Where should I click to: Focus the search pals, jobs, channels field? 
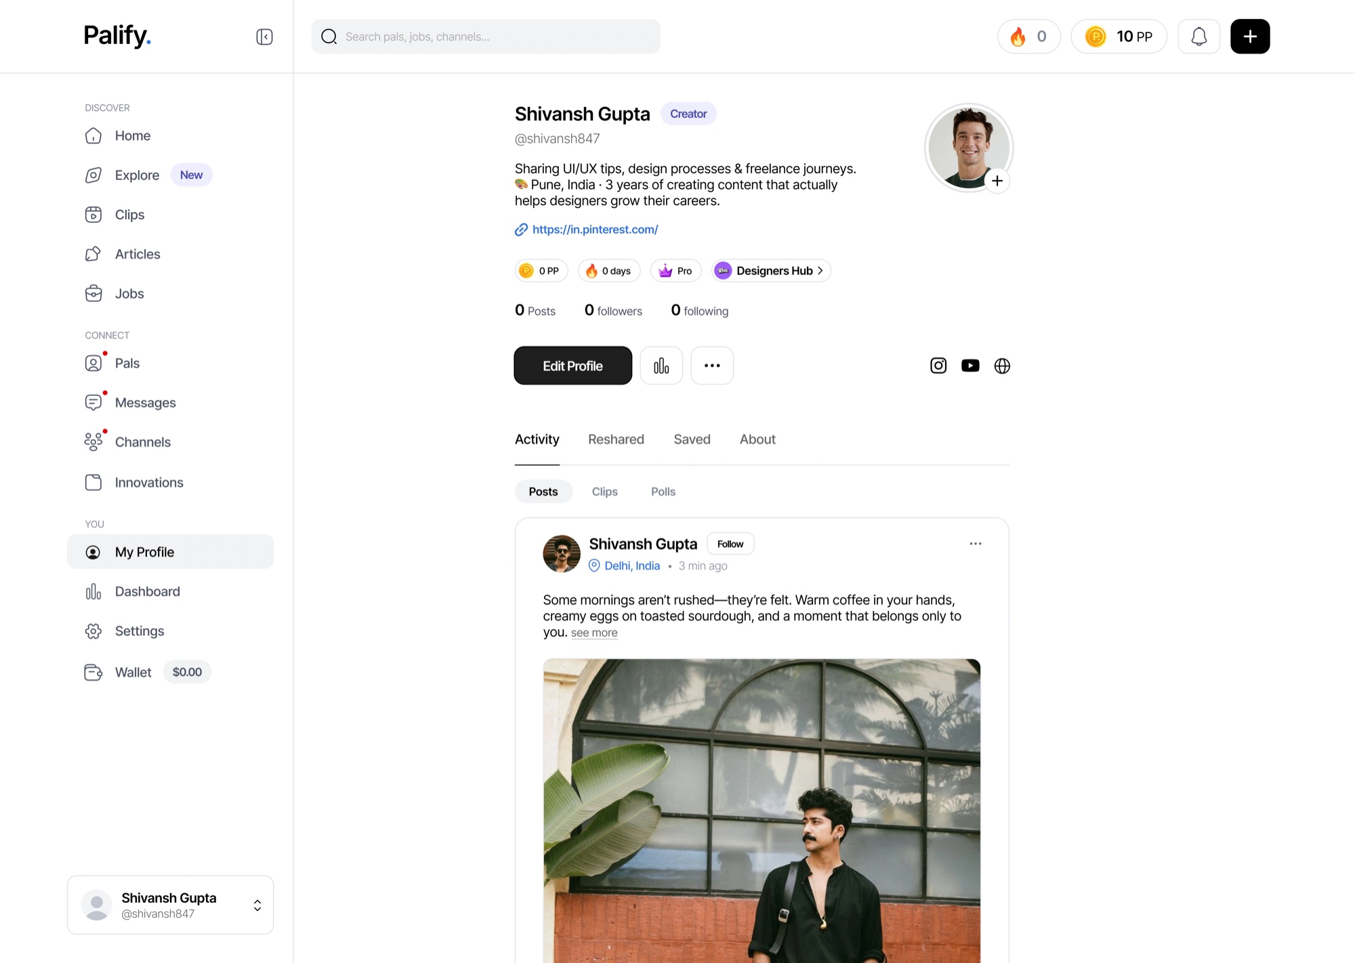coord(486,37)
